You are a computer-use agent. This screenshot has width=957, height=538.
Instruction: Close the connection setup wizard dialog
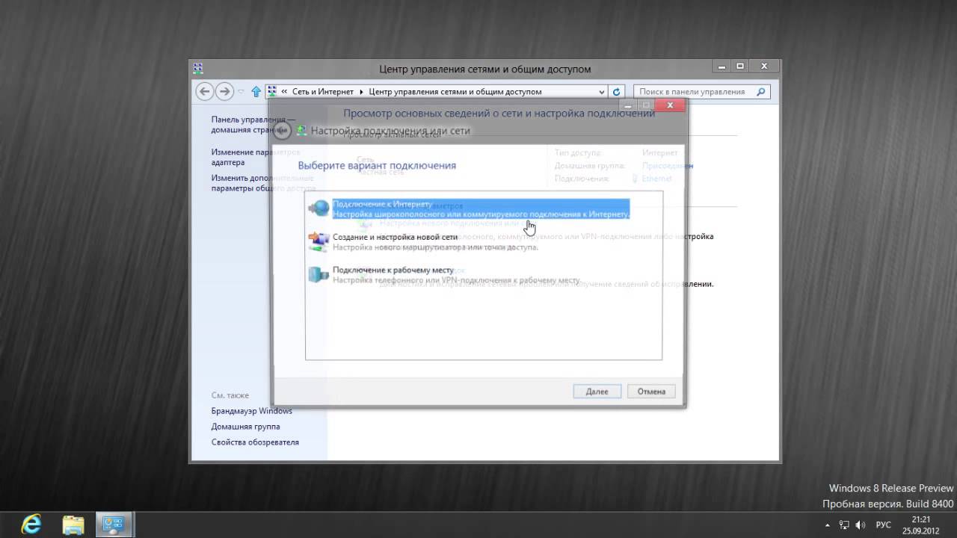670,105
